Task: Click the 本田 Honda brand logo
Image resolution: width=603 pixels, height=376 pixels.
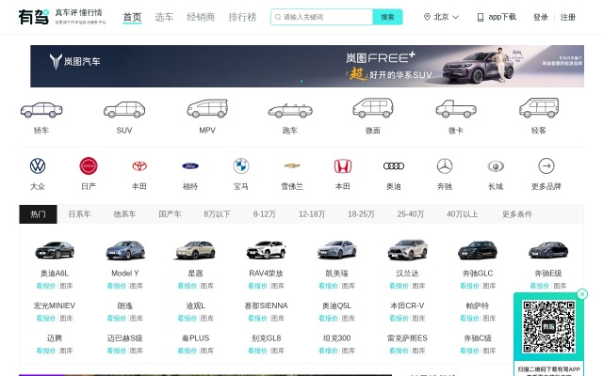Action: pos(342,166)
